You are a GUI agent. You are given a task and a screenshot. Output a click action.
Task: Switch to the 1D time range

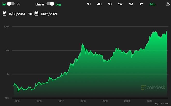[x=110, y=4]
